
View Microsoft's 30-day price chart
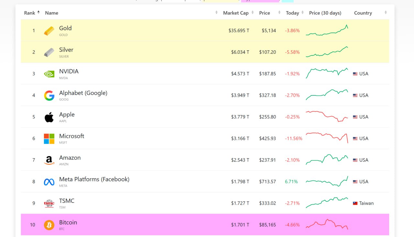click(x=327, y=138)
